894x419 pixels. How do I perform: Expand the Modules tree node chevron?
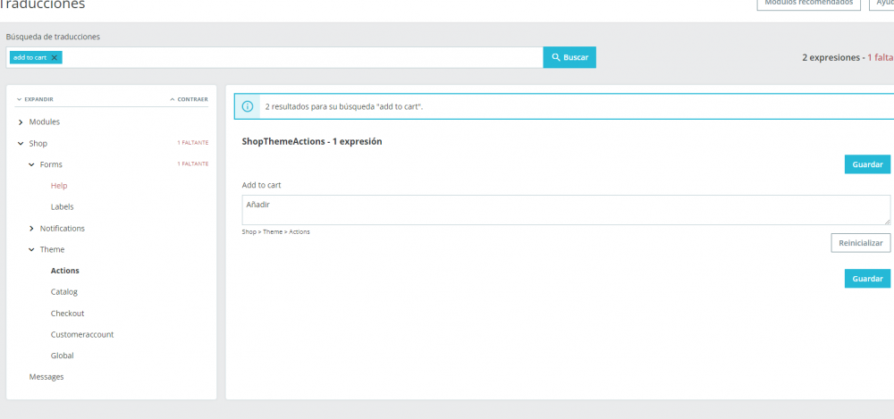(21, 122)
